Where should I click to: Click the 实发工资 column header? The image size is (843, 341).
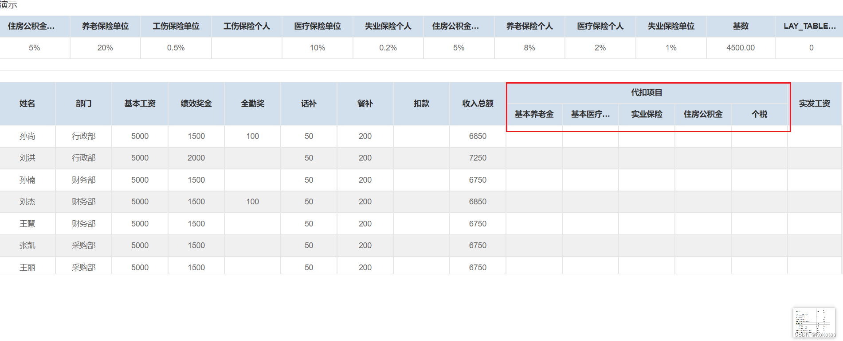coord(815,103)
